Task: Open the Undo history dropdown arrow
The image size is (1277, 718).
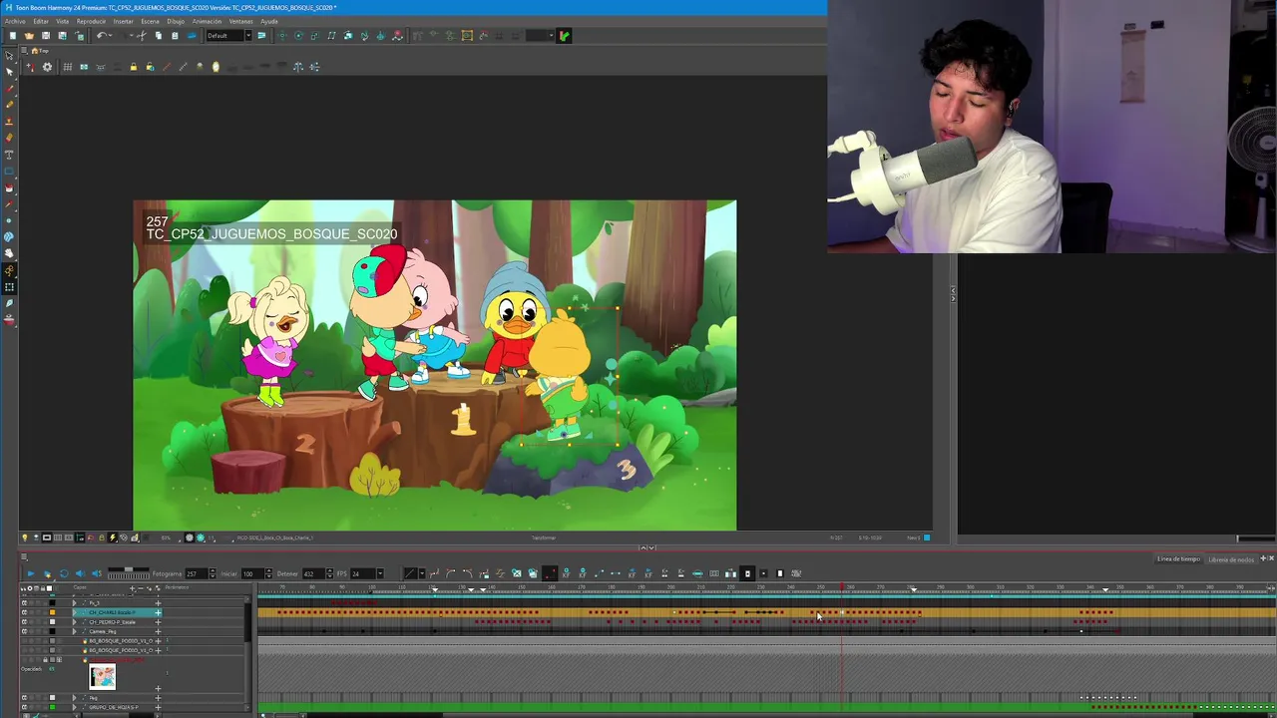Action: pos(111,36)
